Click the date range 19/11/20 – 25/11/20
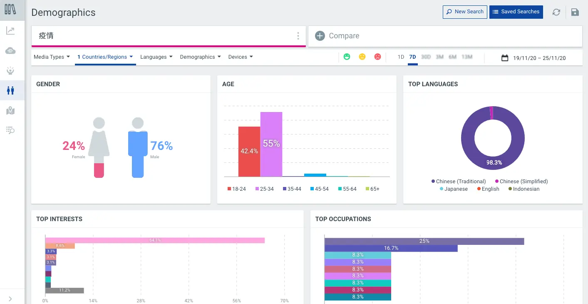Viewport: 588px width, 304px height. click(539, 58)
